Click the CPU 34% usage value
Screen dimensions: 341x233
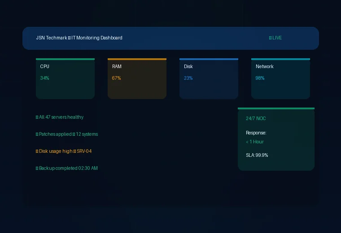[x=44, y=78]
